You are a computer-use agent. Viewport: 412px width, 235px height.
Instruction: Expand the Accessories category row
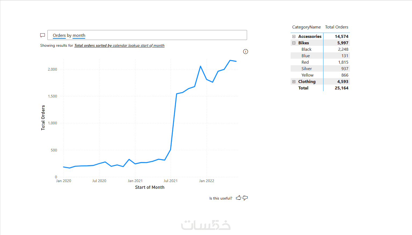click(x=294, y=37)
